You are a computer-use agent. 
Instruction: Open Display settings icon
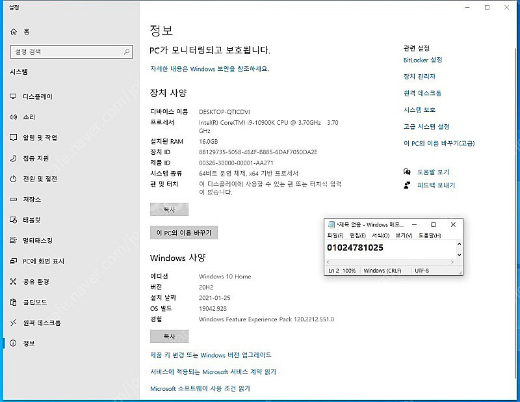(13, 97)
